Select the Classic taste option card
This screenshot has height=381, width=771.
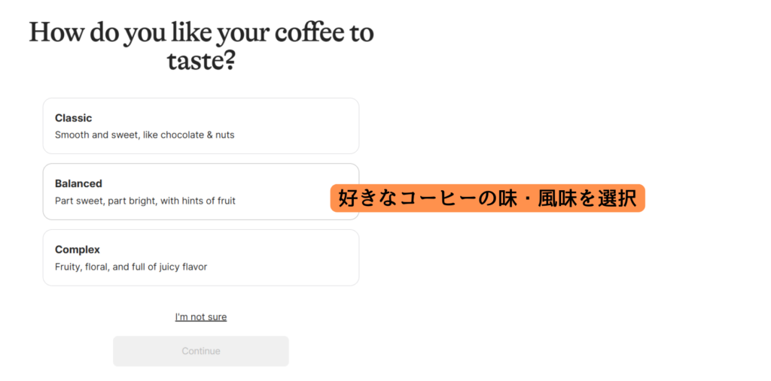(x=200, y=125)
